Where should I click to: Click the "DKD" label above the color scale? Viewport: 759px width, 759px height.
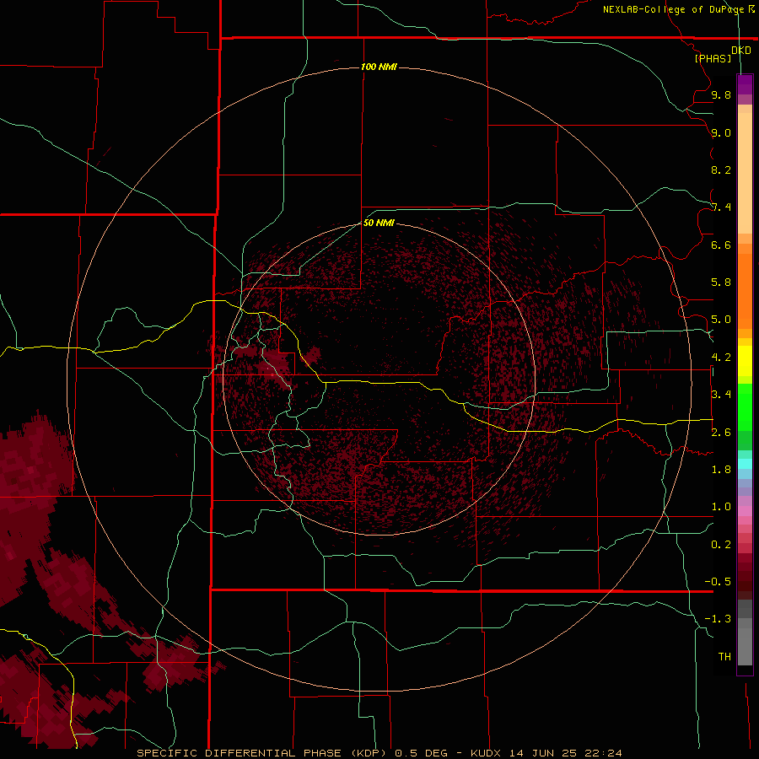click(x=741, y=51)
